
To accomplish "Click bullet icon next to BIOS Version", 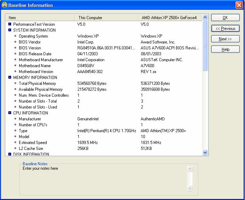I will (x=15, y=48).
